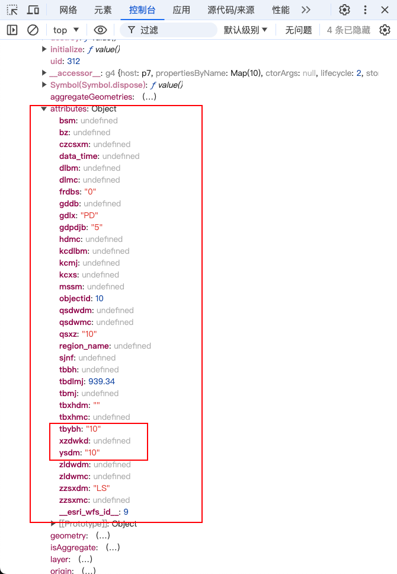
Task: Toggle the live expression eye icon
Action: [x=100, y=30]
